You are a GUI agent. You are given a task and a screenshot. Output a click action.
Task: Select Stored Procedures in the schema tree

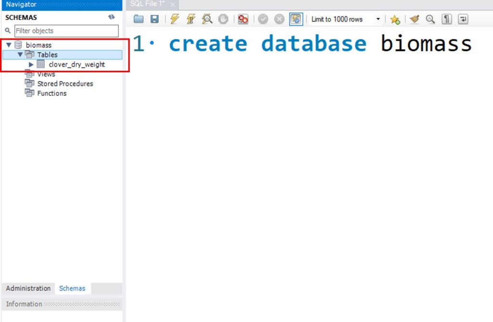(x=65, y=84)
